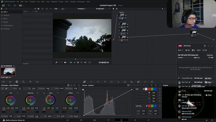Screen dimensions: 216x122
Task: Open the Camera Raw palette icon
Action: 3,82
